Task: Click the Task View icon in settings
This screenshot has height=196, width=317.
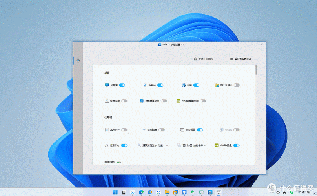Action: pos(182,130)
